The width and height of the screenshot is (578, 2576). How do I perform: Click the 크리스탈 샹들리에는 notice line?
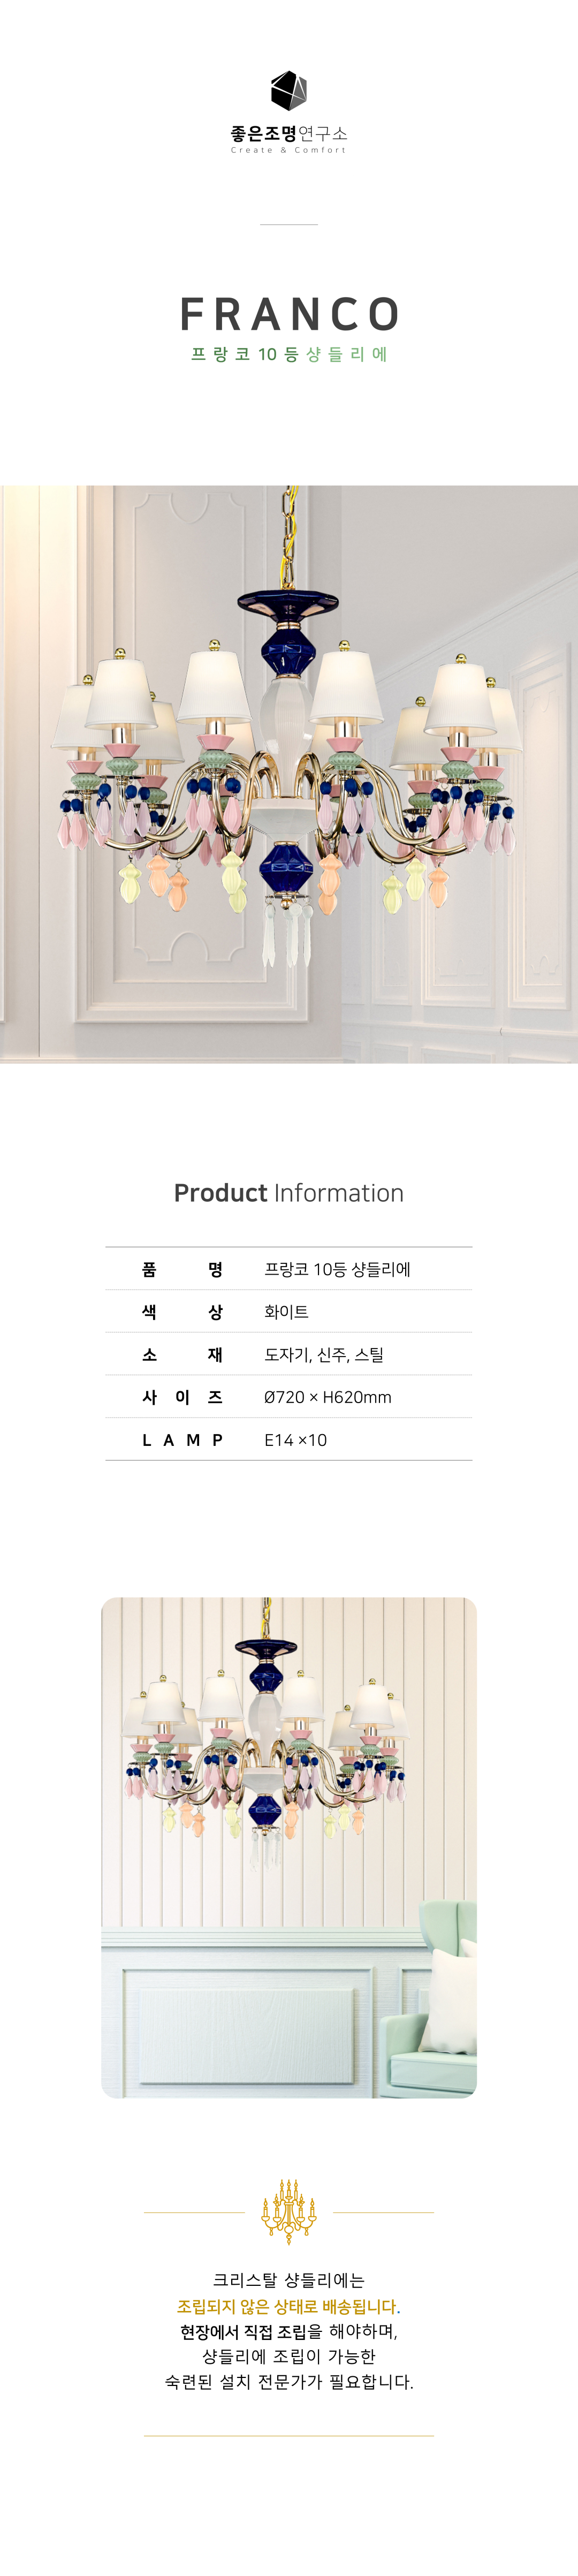coord(289,2280)
